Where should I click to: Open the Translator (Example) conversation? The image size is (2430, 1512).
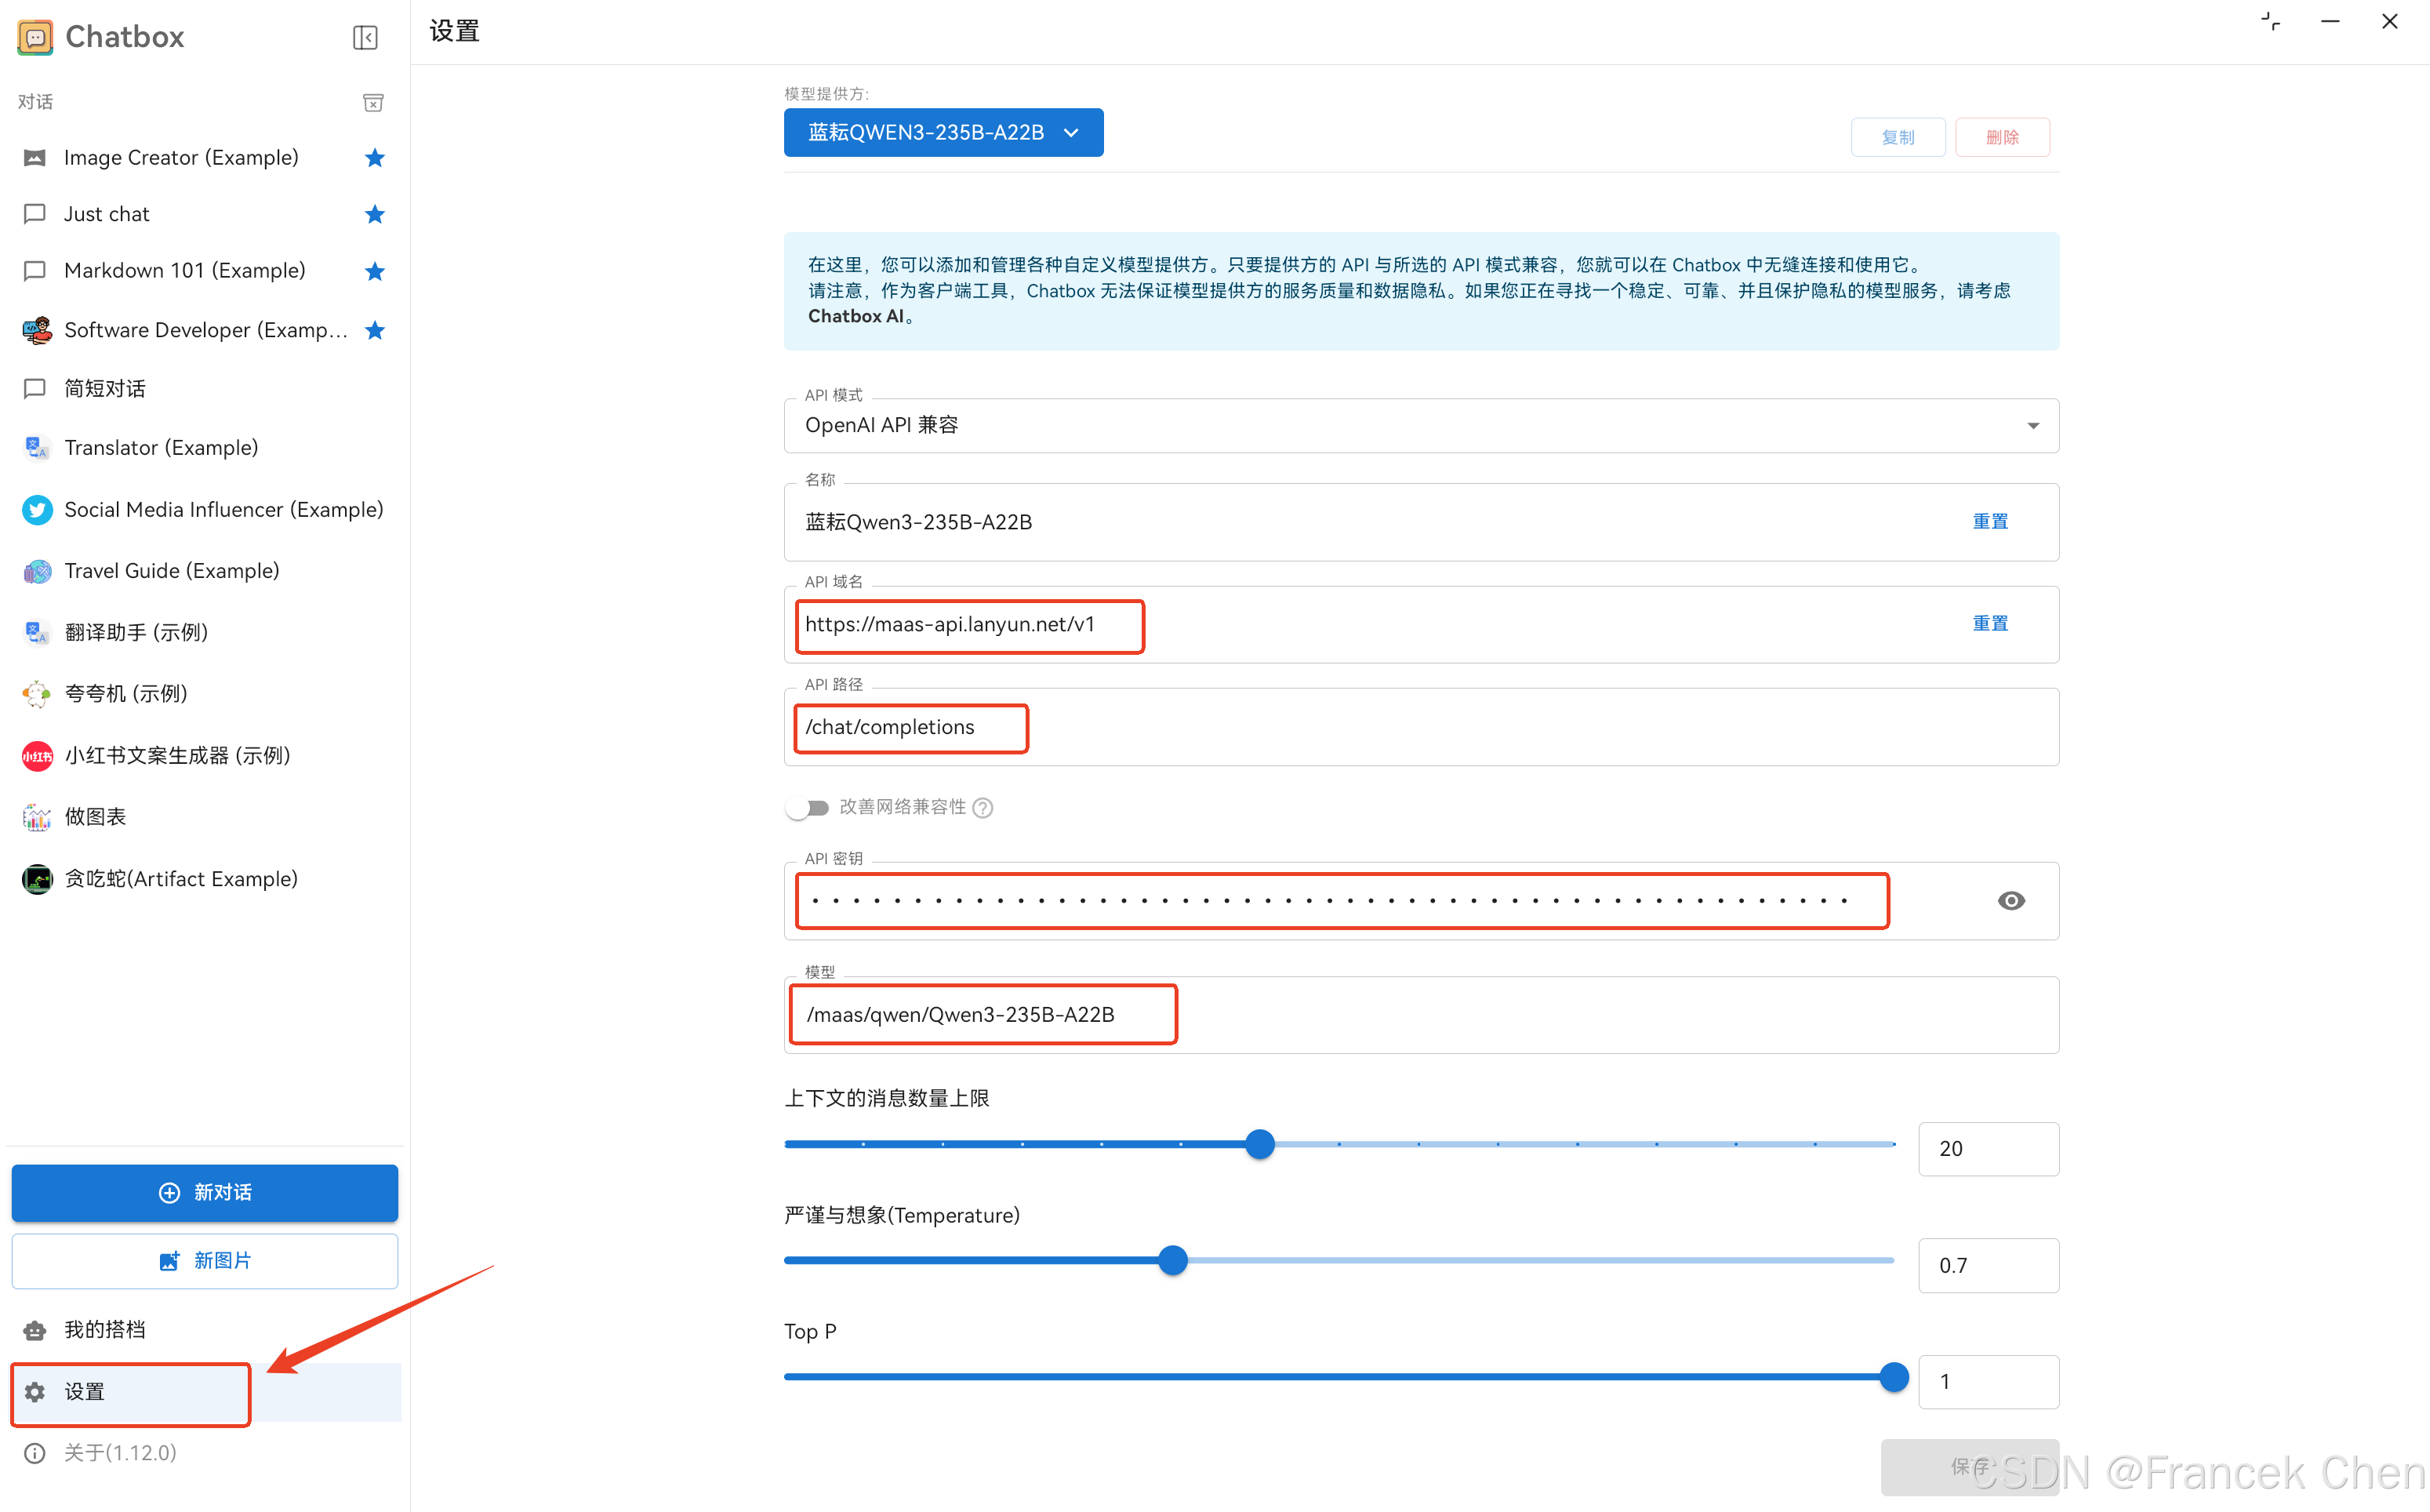pos(161,447)
